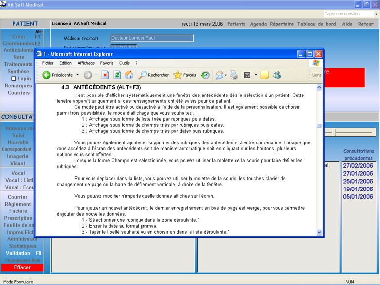Click the Précédente back arrow icon

[x=46, y=75]
